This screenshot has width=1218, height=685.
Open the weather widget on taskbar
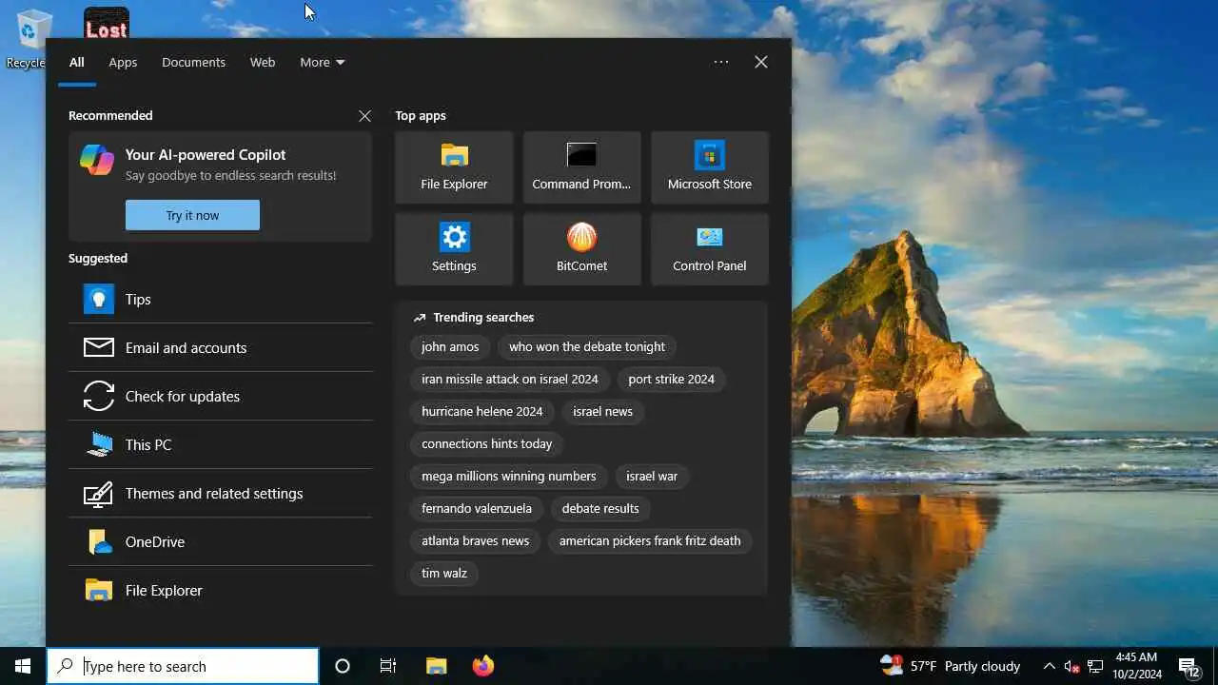(950, 666)
